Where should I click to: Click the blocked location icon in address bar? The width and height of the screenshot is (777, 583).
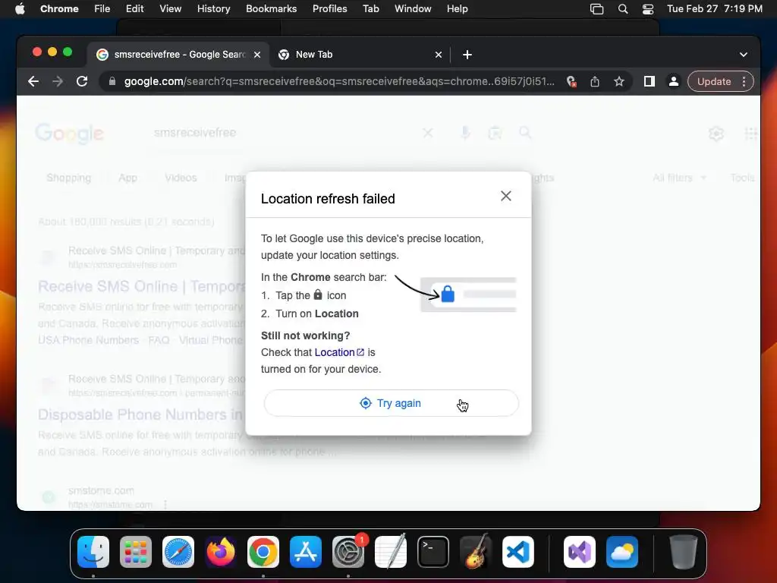[x=571, y=81]
